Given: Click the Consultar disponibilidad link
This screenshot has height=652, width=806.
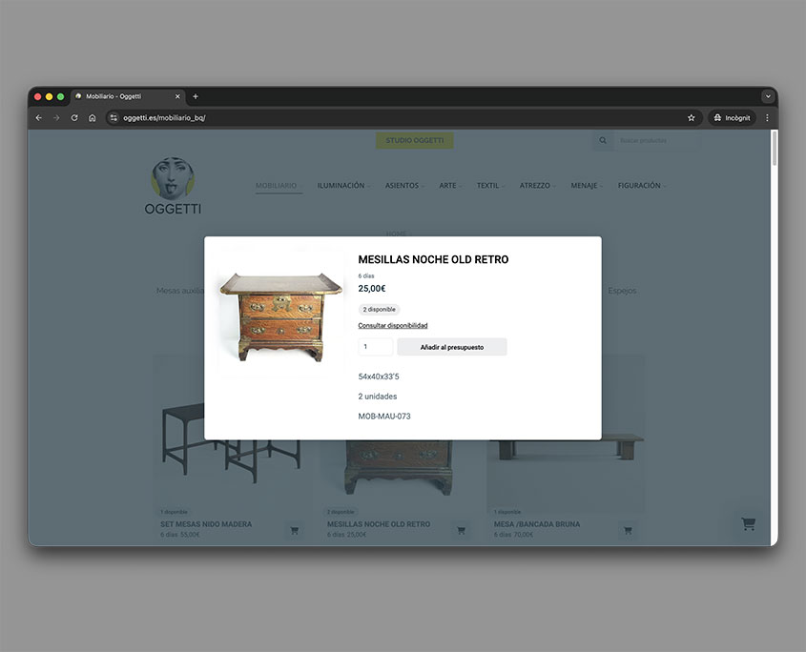Looking at the screenshot, I should (392, 326).
